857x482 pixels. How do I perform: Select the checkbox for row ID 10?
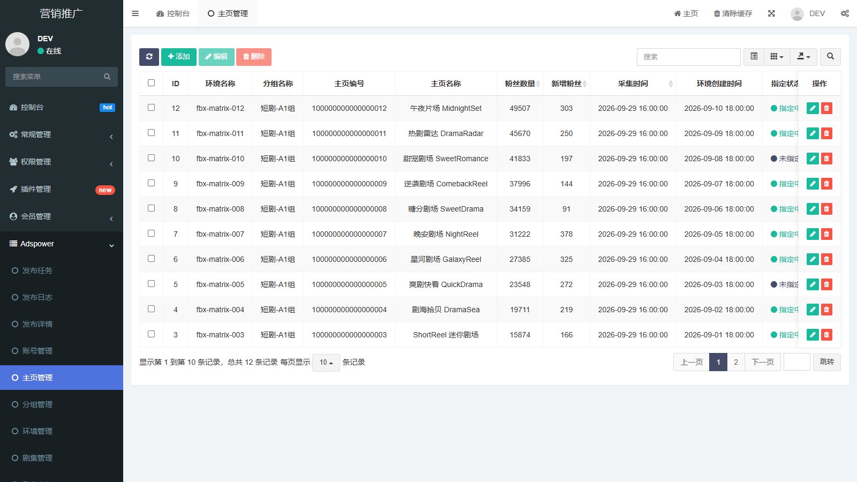(x=151, y=158)
